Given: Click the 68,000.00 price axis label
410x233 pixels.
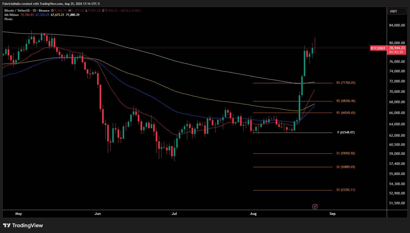Looking at the screenshot, I should coord(397,102).
